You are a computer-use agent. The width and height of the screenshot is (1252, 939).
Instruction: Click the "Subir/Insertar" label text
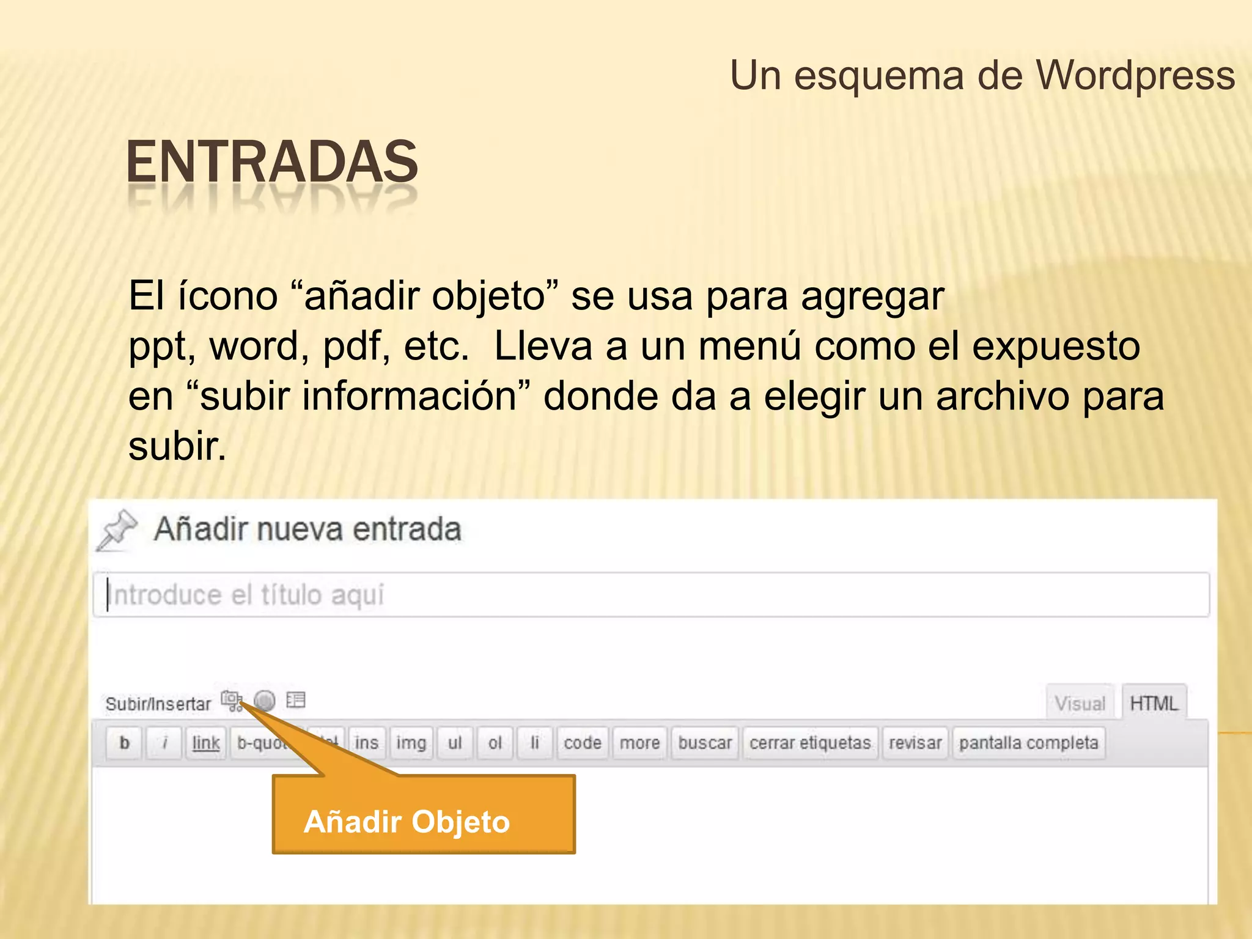coord(158,704)
